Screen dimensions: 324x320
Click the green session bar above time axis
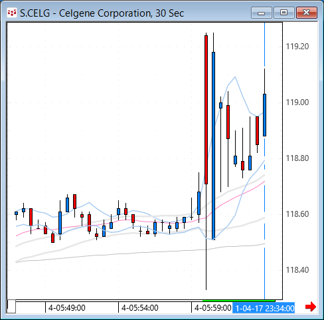pyautogui.click(x=239, y=301)
